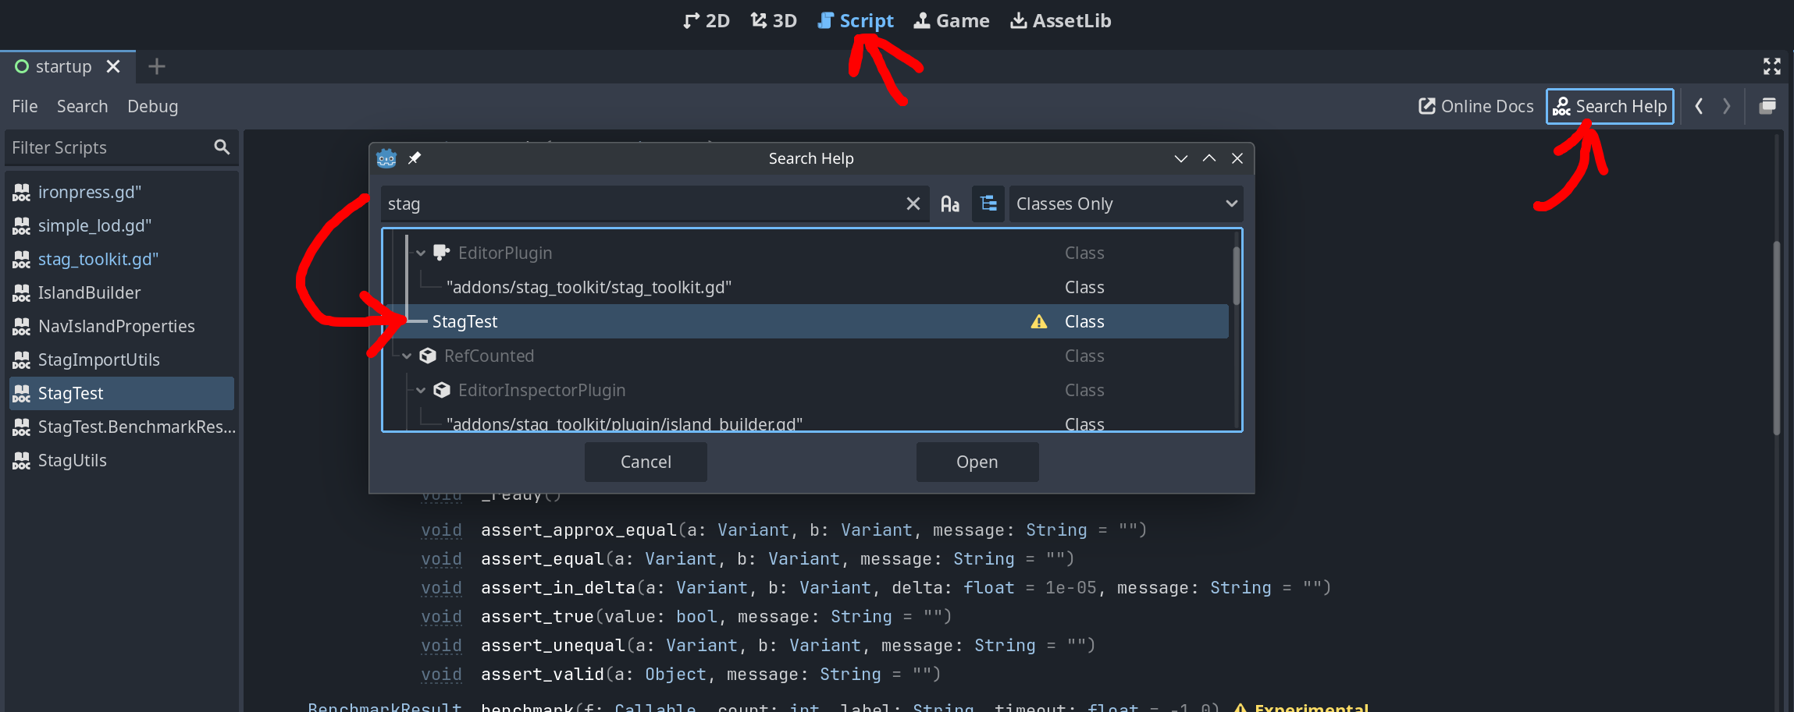
Task: Cancel the Search Help dialog
Action: point(646,462)
